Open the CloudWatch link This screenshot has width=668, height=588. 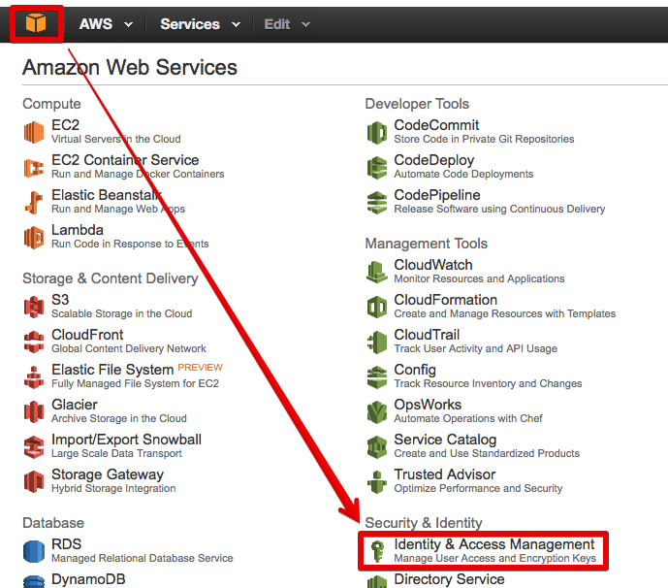click(433, 265)
